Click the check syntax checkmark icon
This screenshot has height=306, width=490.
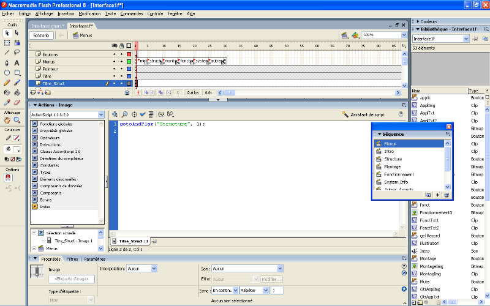click(x=142, y=114)
